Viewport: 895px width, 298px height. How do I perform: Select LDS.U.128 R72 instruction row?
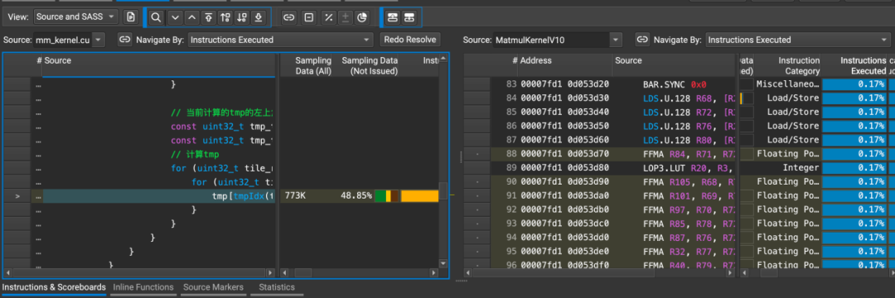(x=675, y=112)
